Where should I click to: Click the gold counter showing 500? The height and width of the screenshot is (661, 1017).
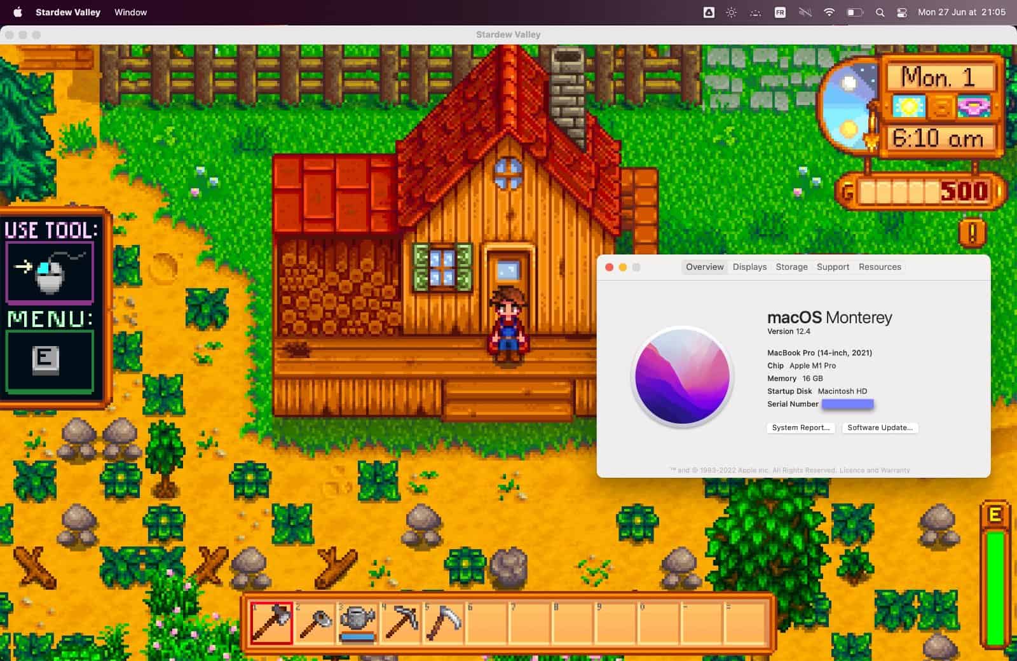point(922,191)
